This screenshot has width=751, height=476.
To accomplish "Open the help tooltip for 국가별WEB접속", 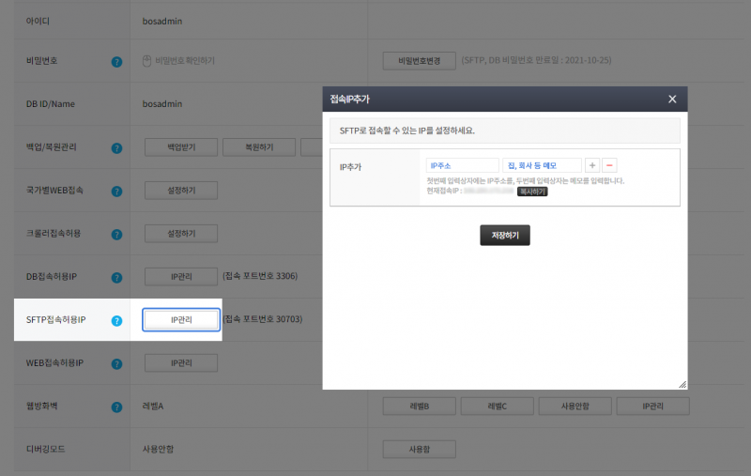I will (116, 192).
